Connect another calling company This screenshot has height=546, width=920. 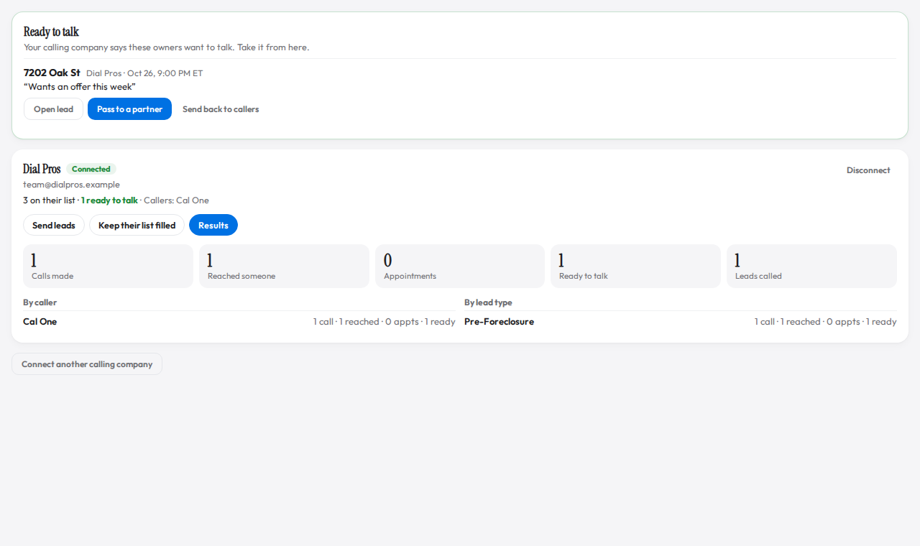click(x=87, y=364)
